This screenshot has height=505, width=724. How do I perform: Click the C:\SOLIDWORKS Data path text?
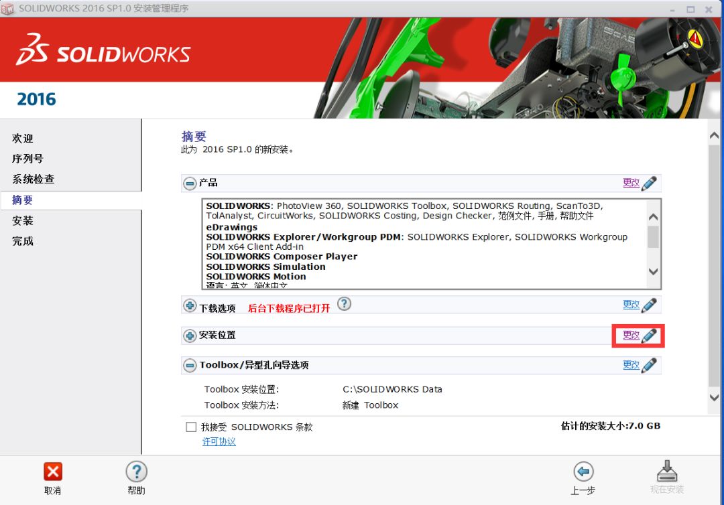pos(392,389)
